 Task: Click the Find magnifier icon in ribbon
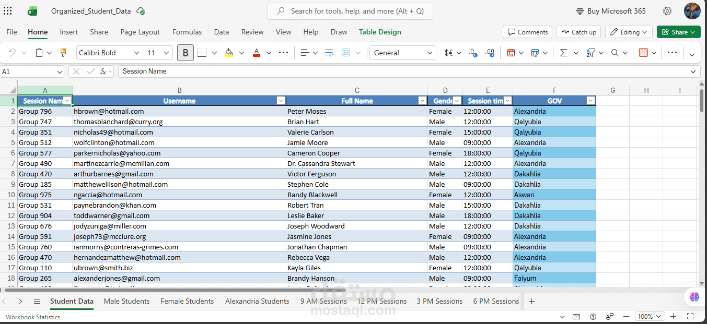point(615,53)
